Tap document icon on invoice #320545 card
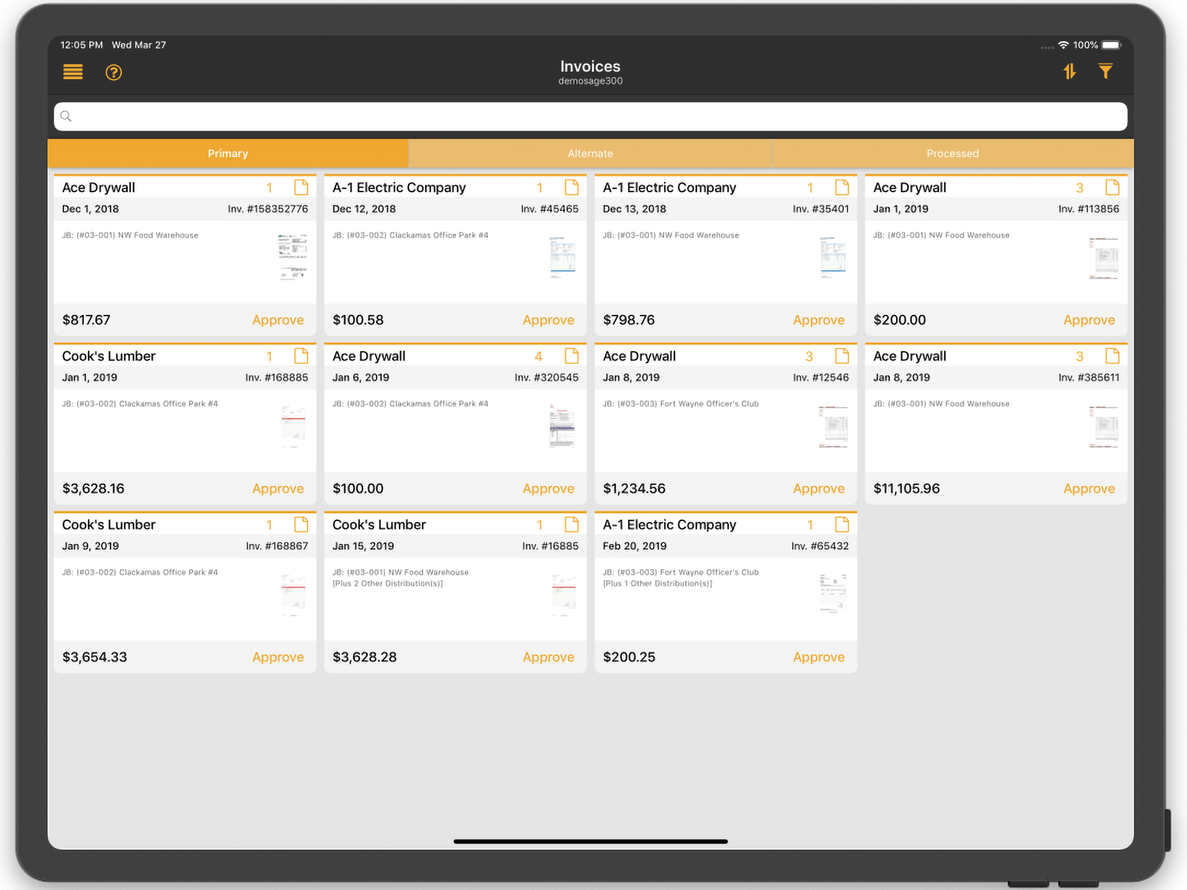 [x=571, y=356]
